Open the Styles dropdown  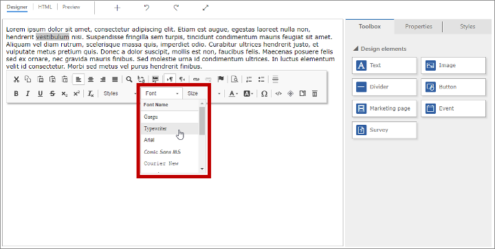[119, 93]
